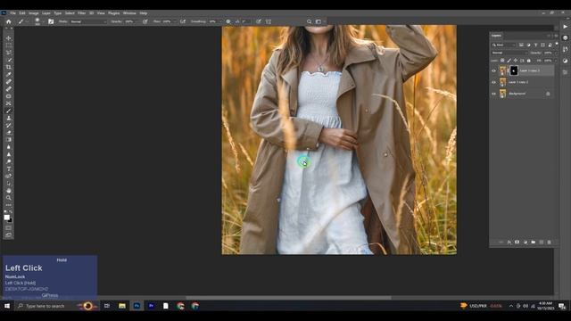Click the delete layer trash icon
Image resolution: width=571 pixels, height=321 pixels.
coord(550,242)
